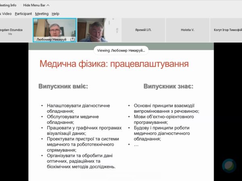Open the Participant menu

click(x=23, y=14)
